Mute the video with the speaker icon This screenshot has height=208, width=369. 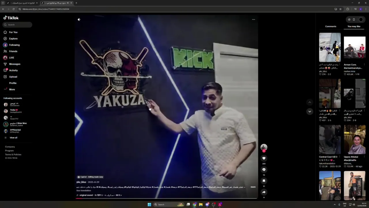coord(79,20)
